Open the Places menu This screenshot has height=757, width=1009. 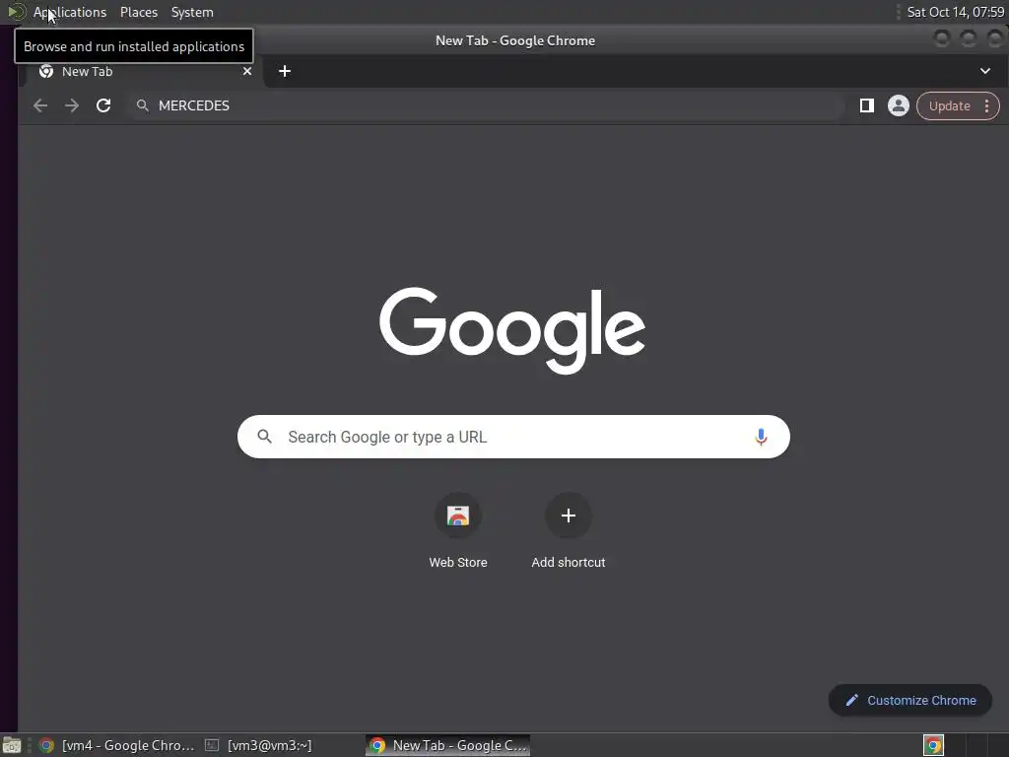coord(139,12)
